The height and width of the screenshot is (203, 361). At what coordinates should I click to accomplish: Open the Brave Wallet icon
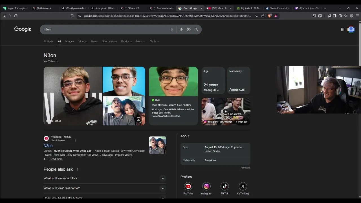point(340,16)
